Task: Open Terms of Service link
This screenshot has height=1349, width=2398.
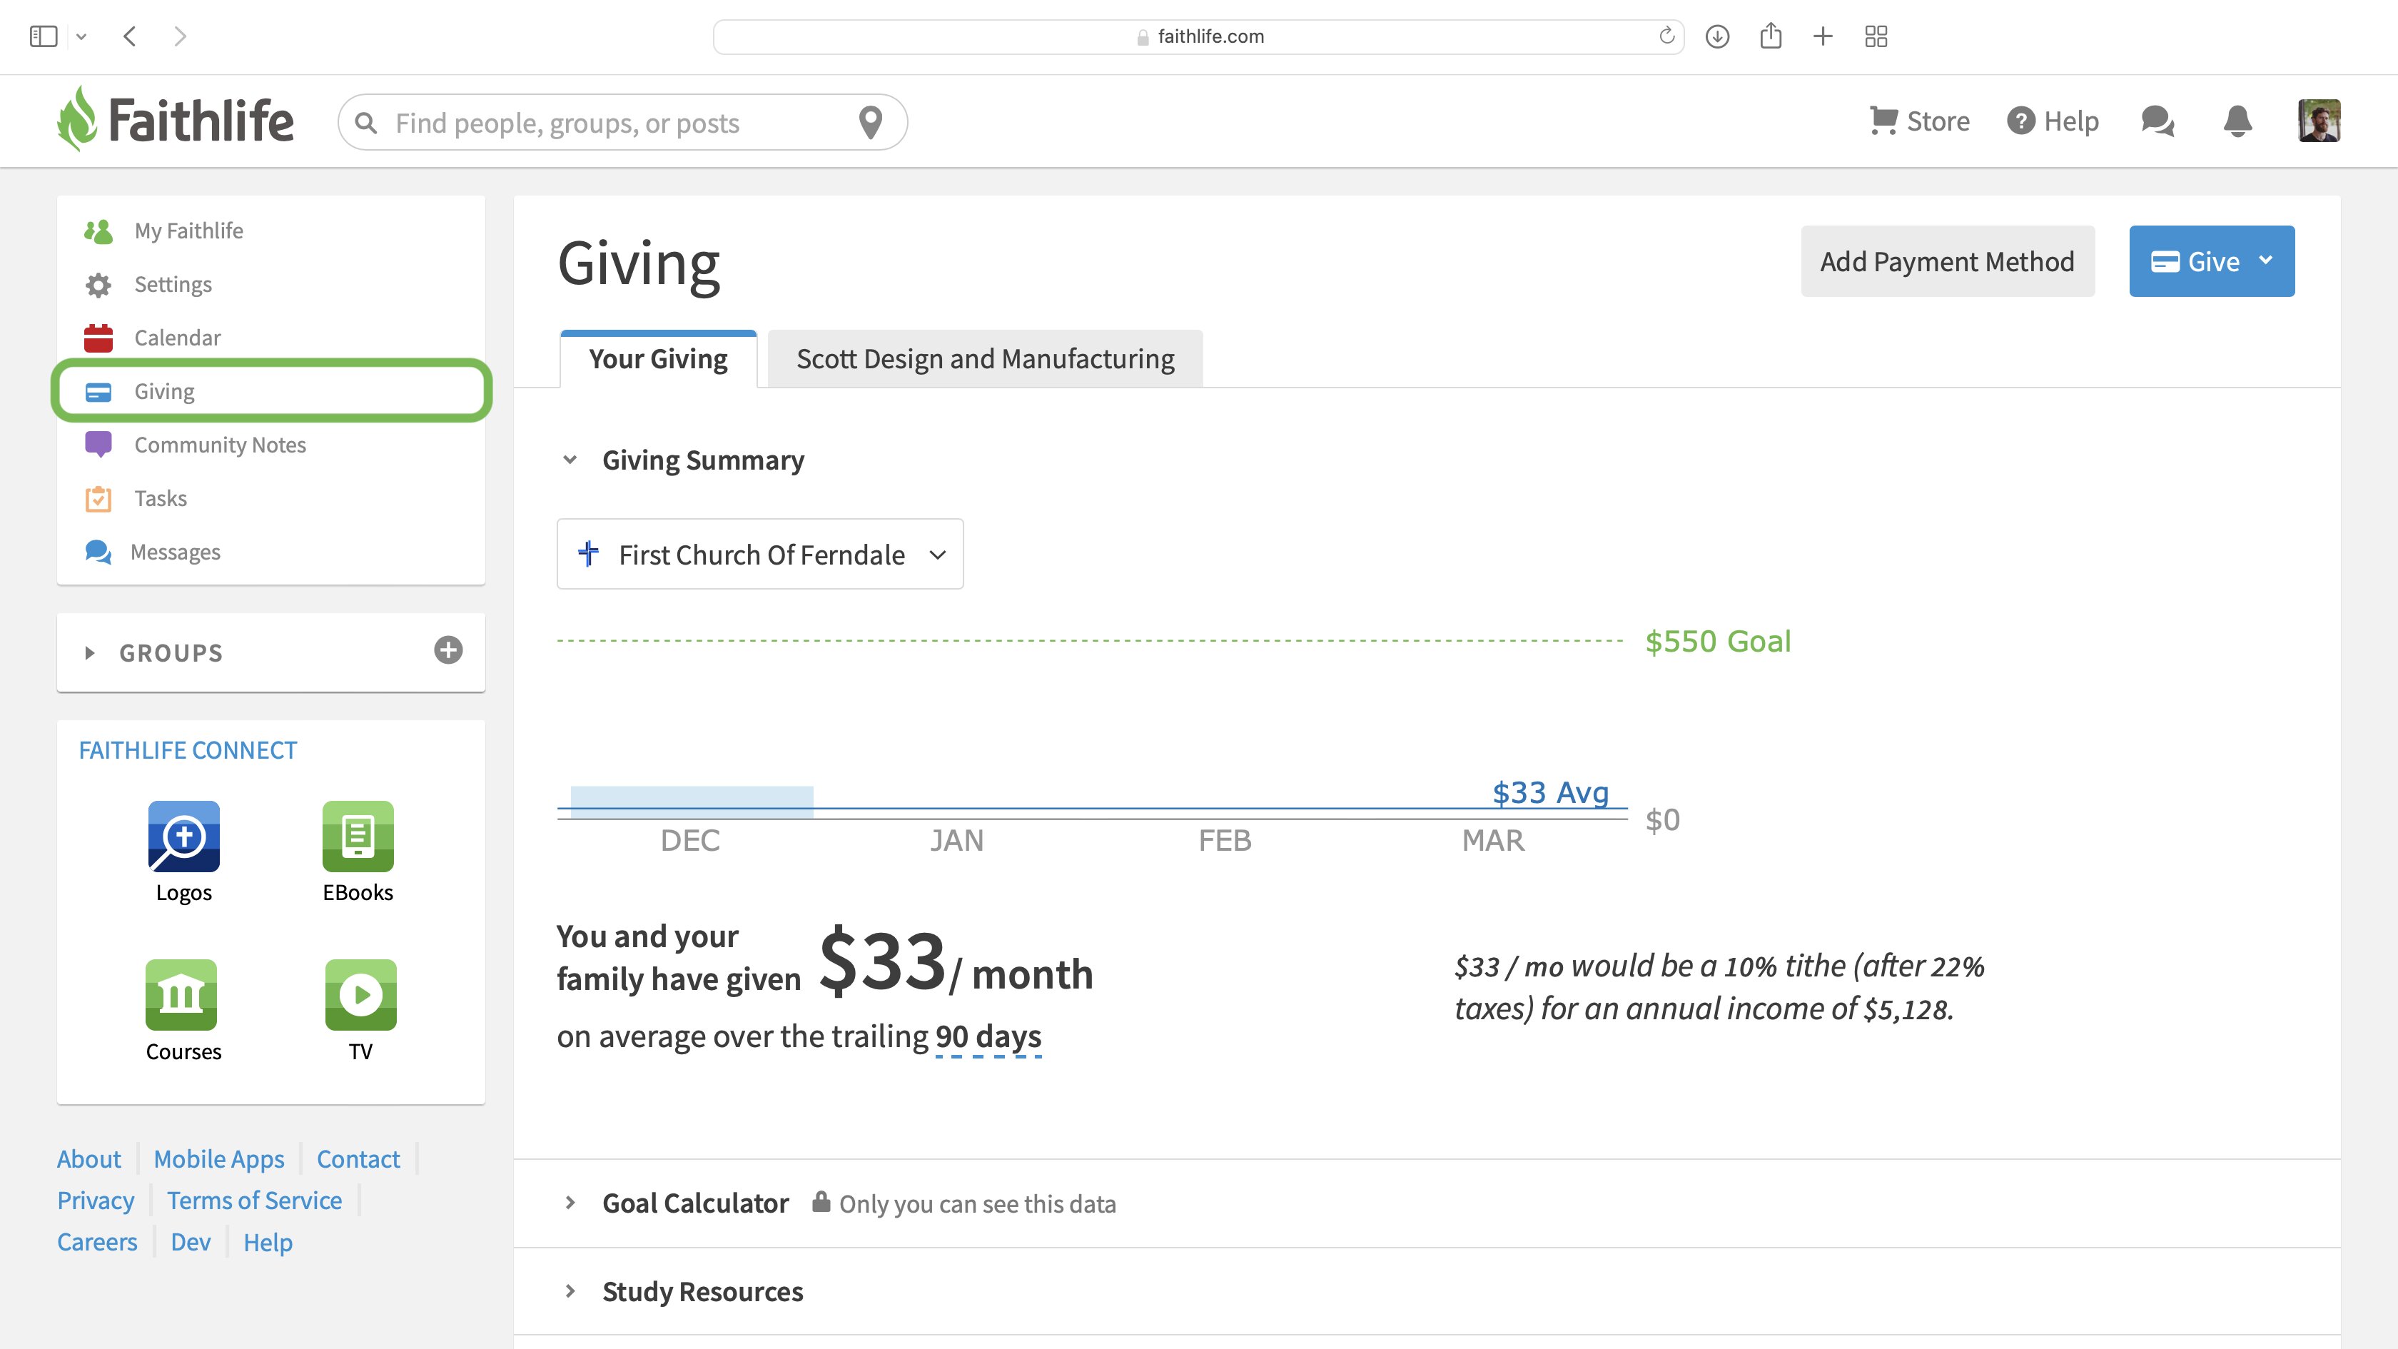Action: (x=254, y=1201)
